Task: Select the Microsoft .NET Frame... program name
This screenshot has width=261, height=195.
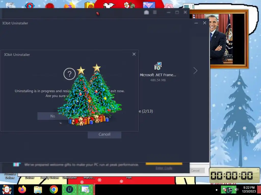Action: [158, 75]
